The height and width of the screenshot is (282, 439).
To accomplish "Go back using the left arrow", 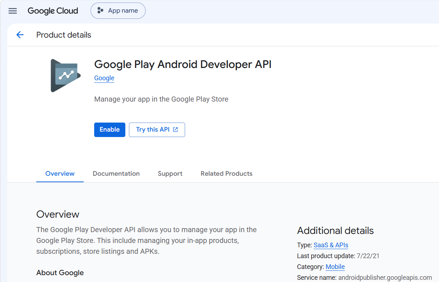I will [x=20, y=35].
